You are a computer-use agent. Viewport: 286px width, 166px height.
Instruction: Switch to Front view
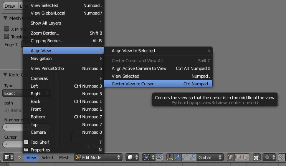click(63, 109)
